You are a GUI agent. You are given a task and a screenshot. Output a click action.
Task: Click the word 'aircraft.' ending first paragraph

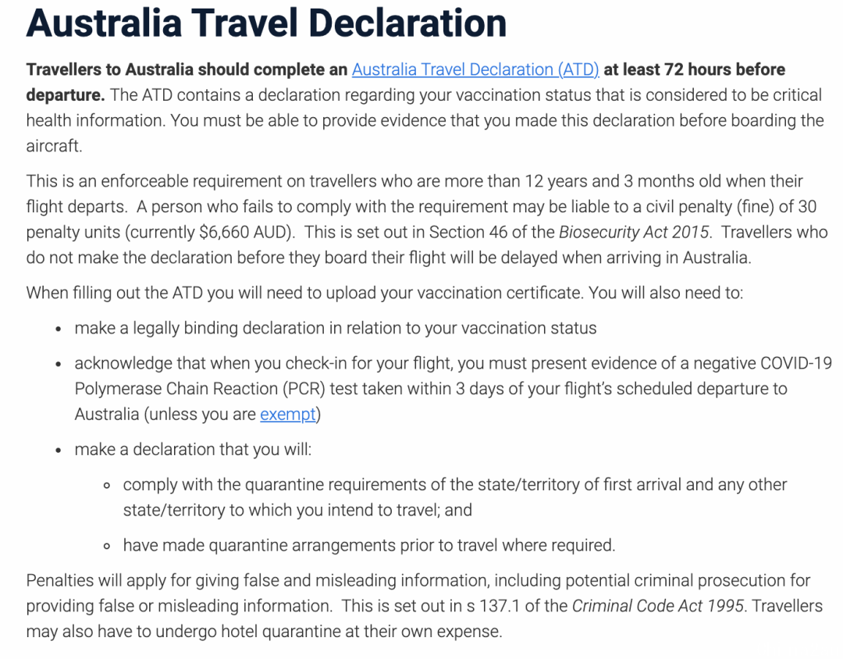click(x=55, y=146)
